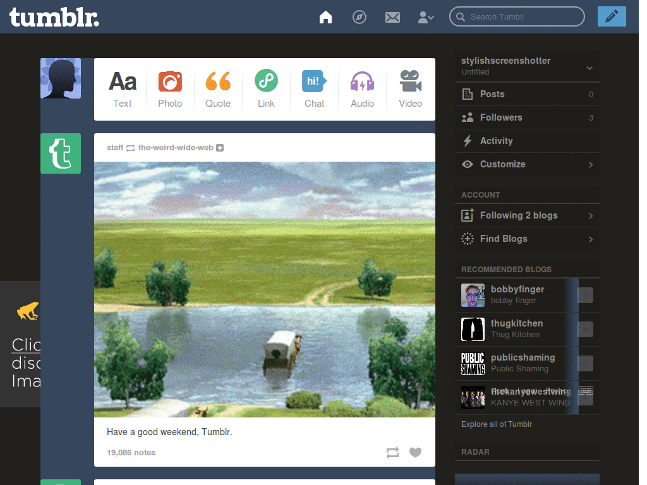Click the Activity lightning bolt icon
The image size is (647, 485).
click(467, 141)
